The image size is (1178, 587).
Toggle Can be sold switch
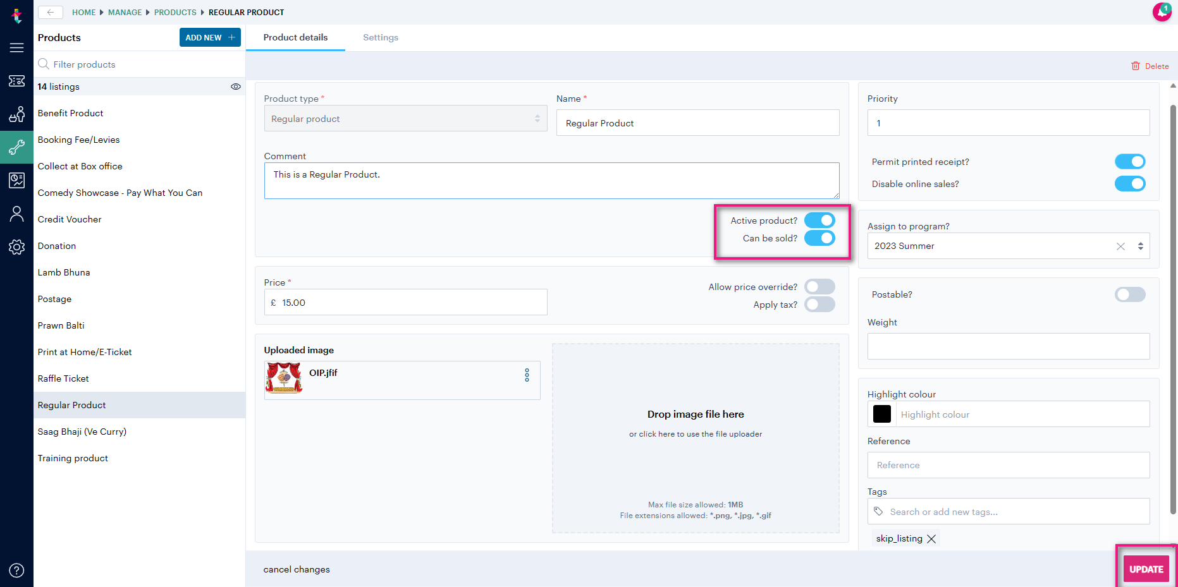coord(819,238)
